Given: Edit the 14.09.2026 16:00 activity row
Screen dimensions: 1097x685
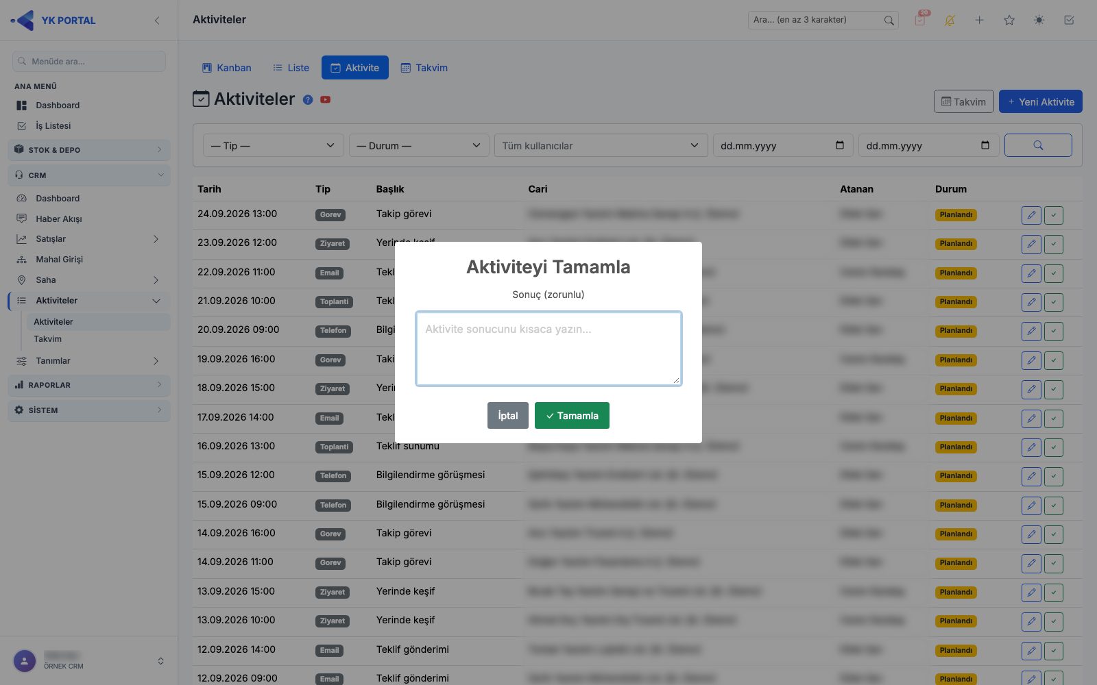Looking at the screenshot, I should click(x=1031, y=534).
